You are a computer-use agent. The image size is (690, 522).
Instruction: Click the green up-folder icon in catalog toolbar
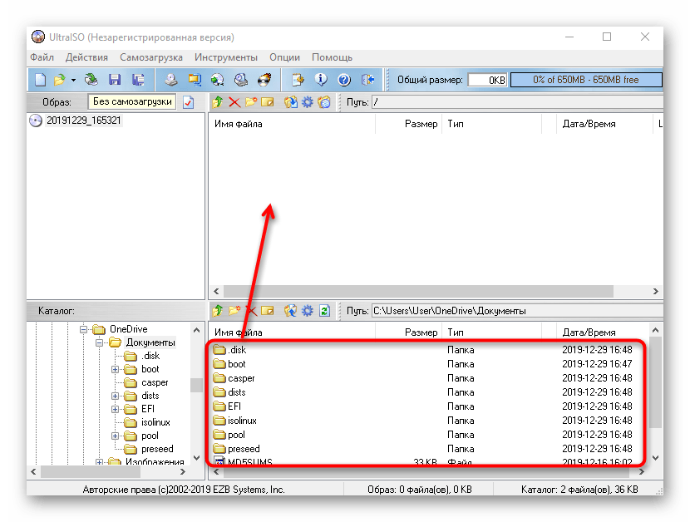[218, 311]
